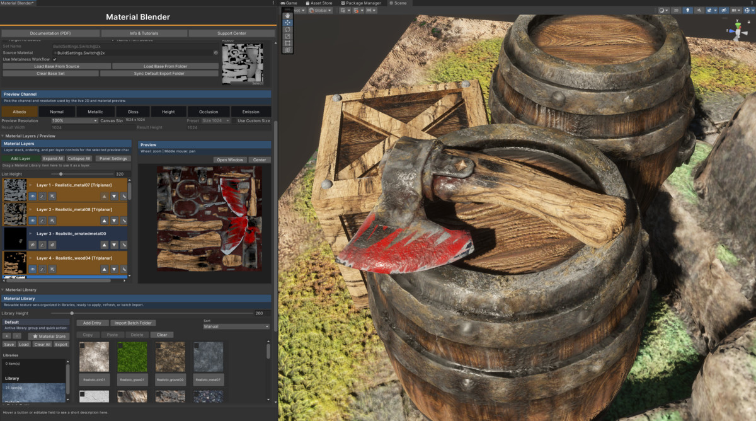Select the Move tool in Scene toolbar

(287, 23)
